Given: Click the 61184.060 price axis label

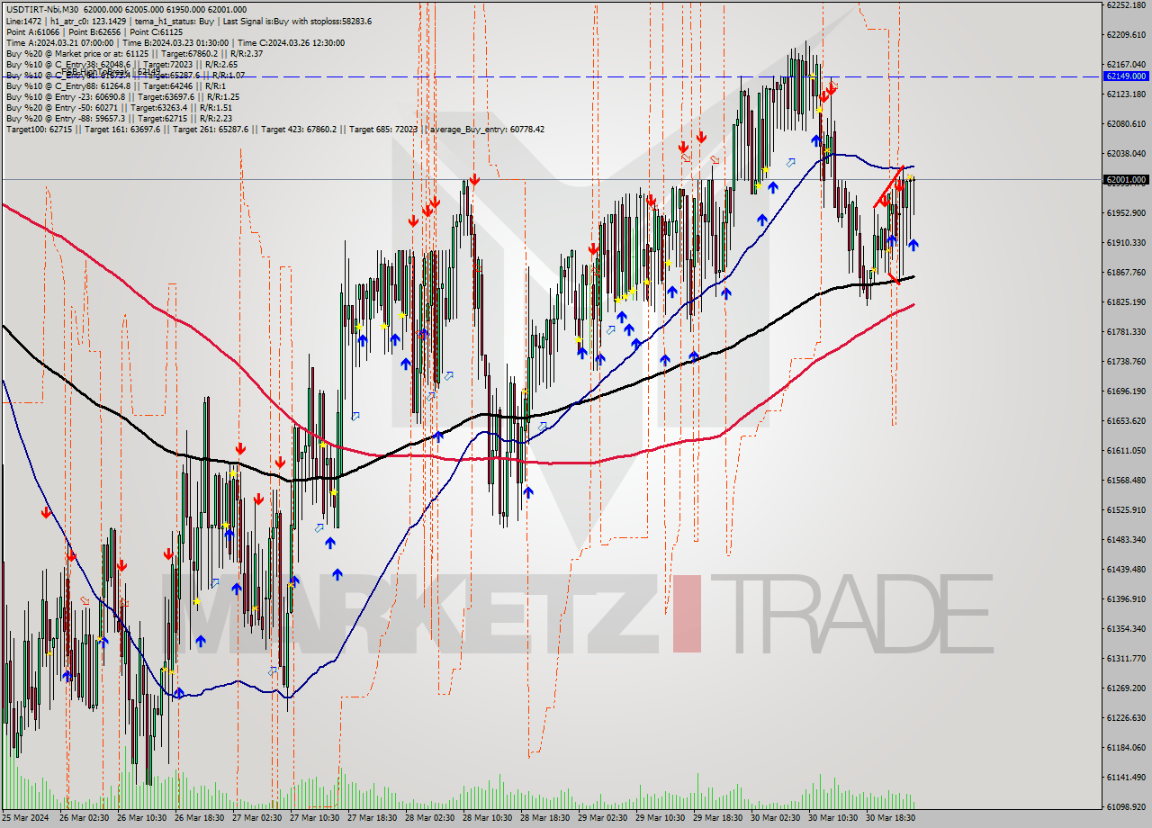Looking at the screenshot, I should (1126, 747).
